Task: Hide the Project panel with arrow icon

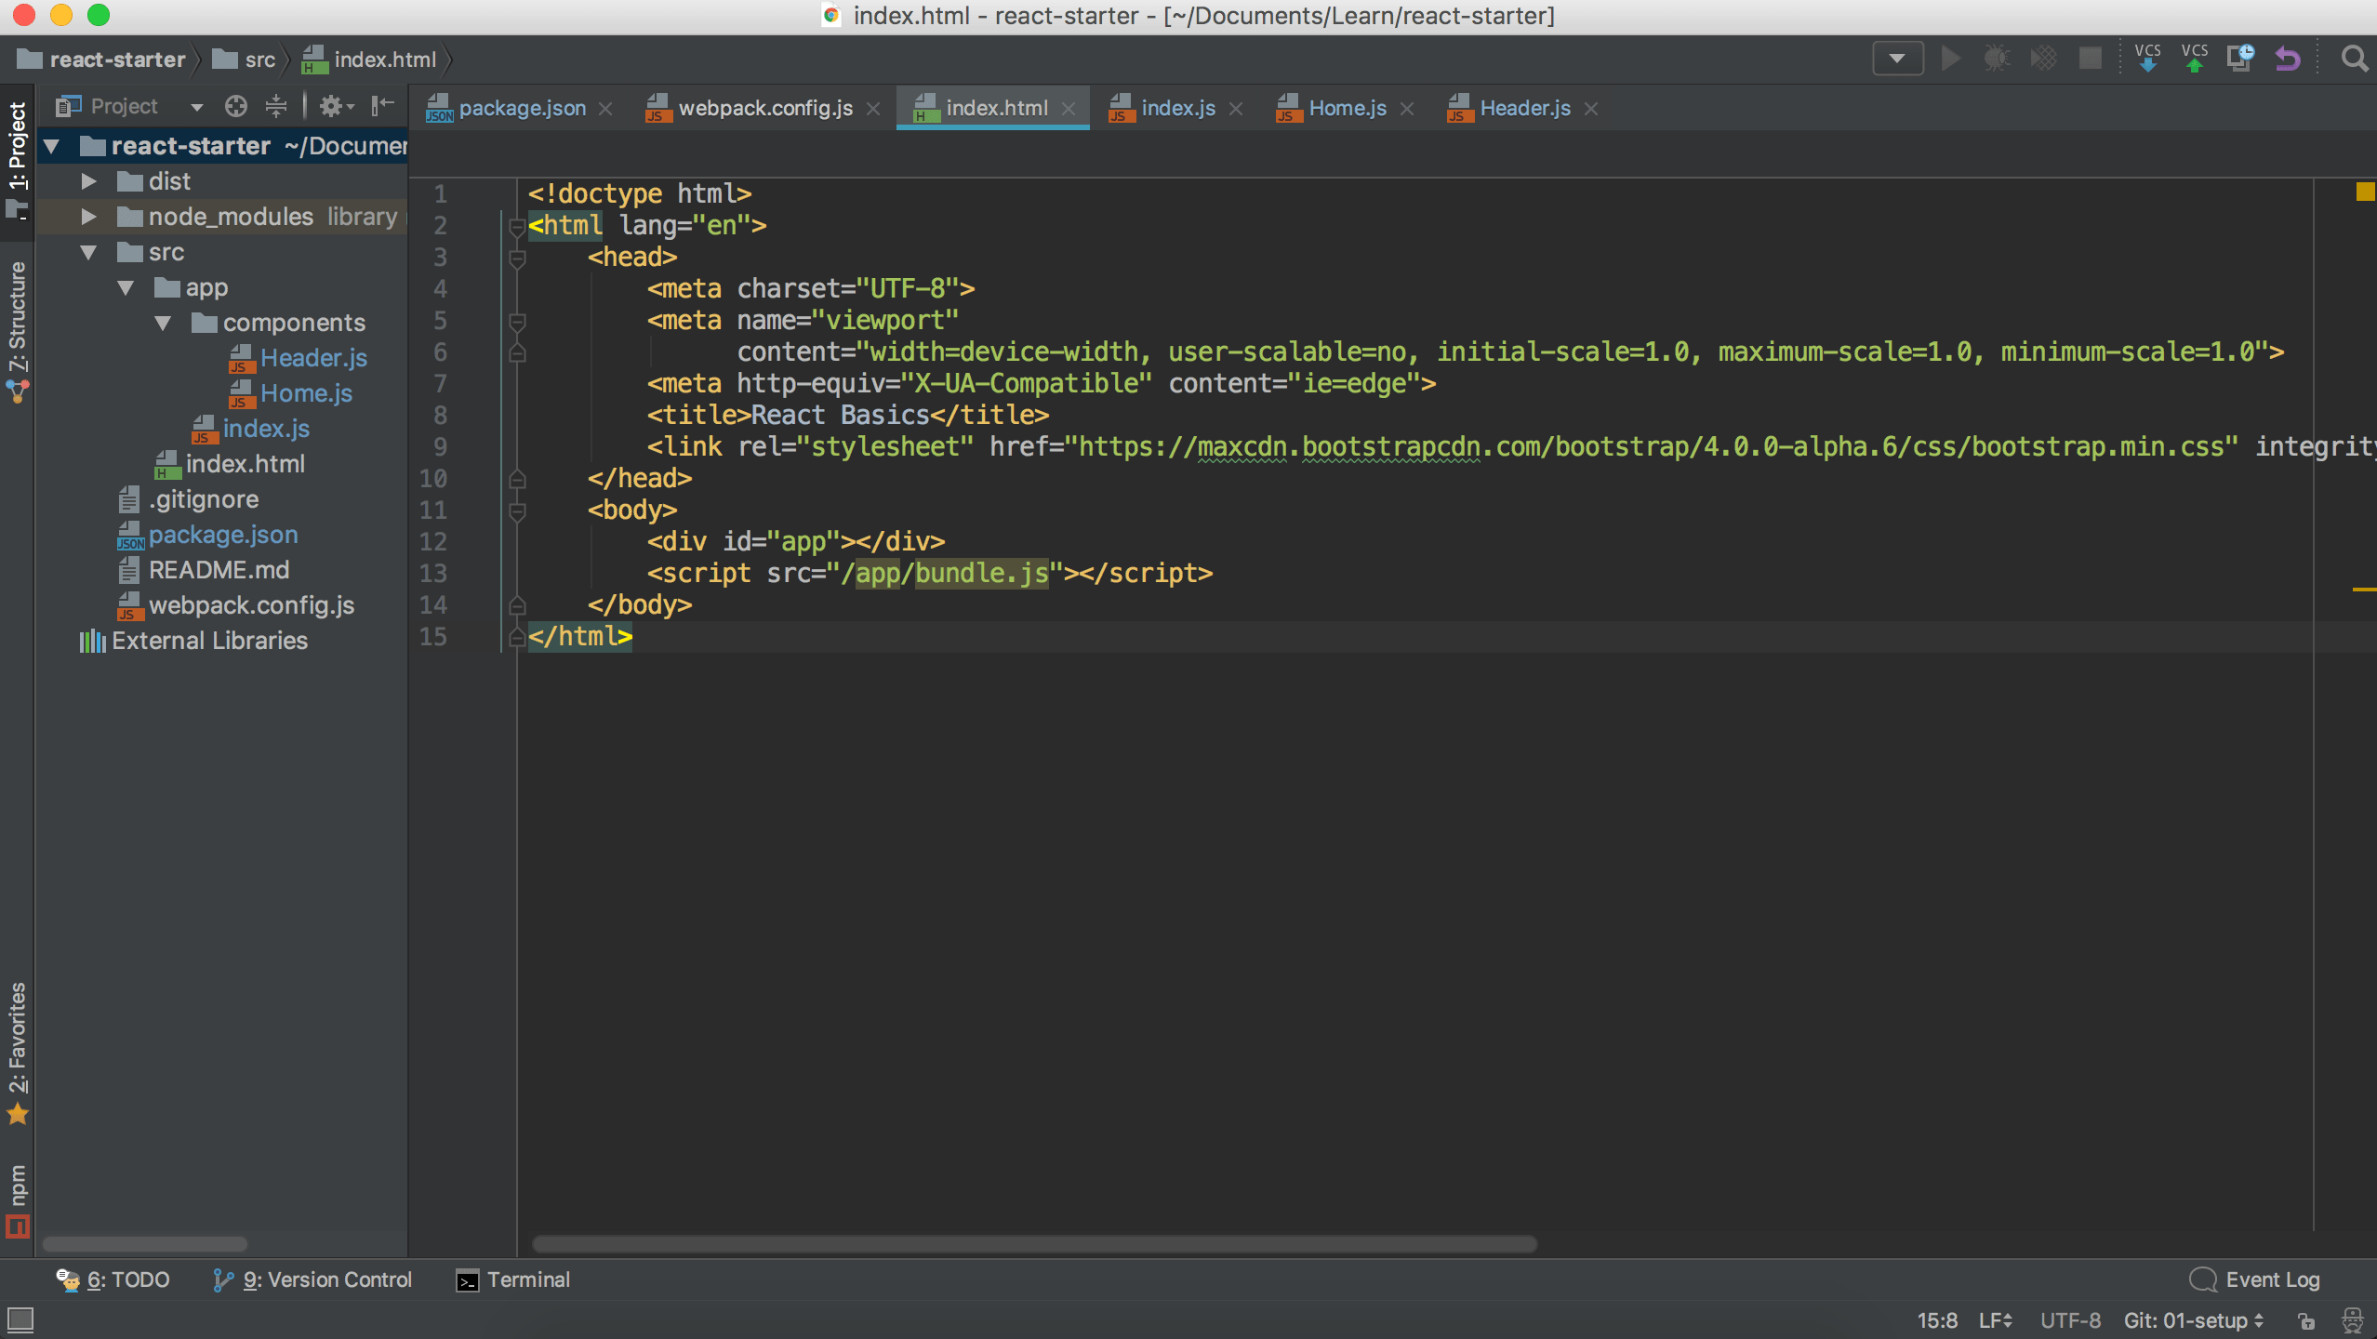Action: tap(382, 106)
